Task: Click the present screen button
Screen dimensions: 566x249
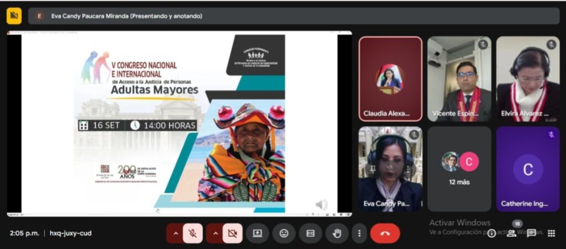Action: 257,234
